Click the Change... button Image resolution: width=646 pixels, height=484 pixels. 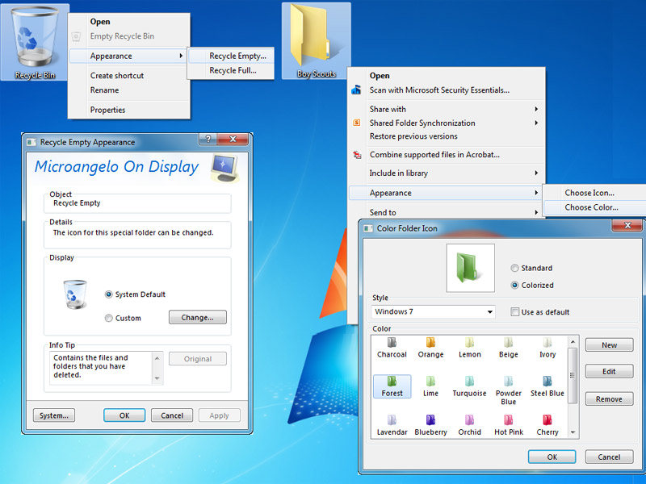click(x=197, y=318)
